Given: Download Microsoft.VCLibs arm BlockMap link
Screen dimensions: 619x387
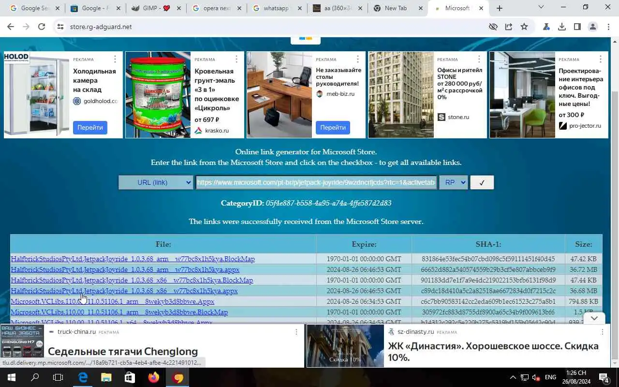Looking at the screenshot, I should (x=119, y=312).
